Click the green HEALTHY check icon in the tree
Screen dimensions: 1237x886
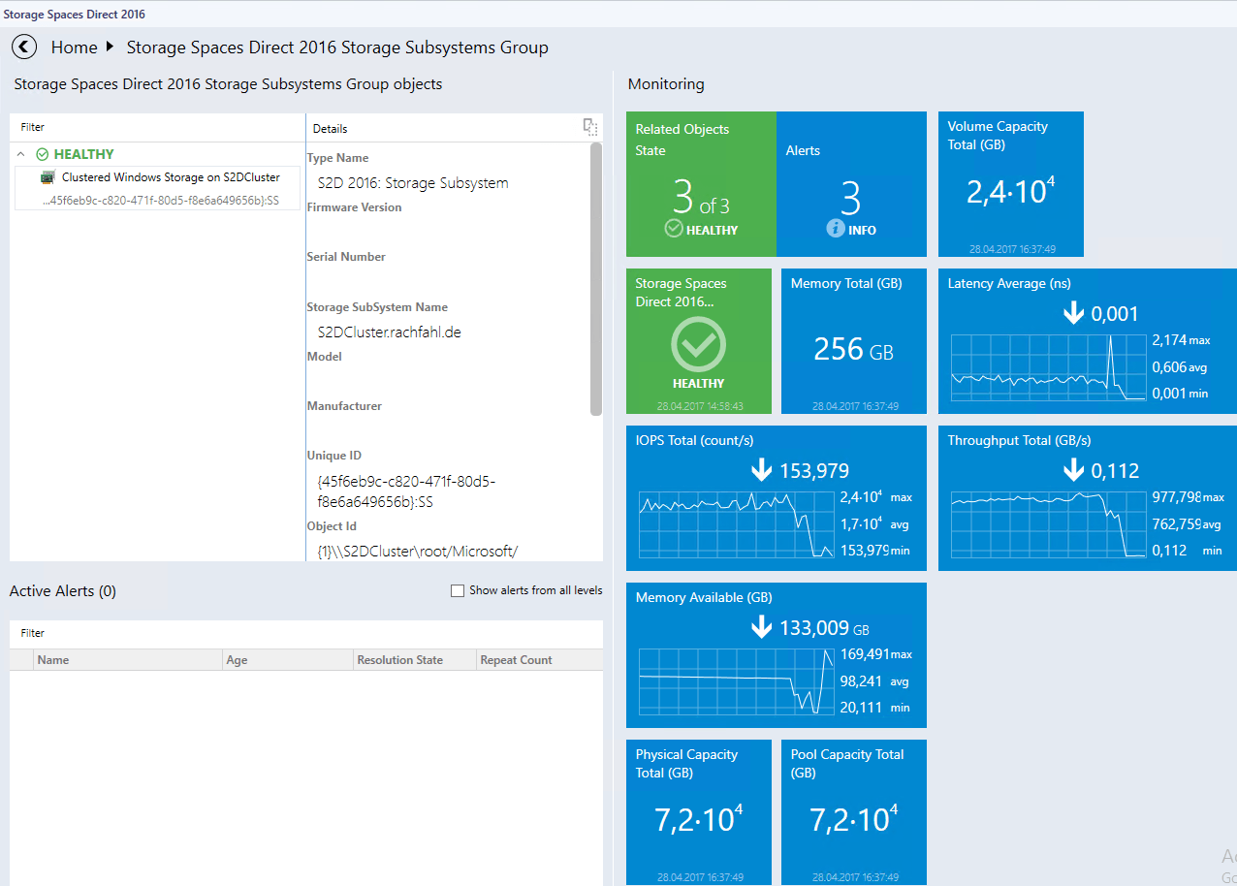[x=42, y=154]
